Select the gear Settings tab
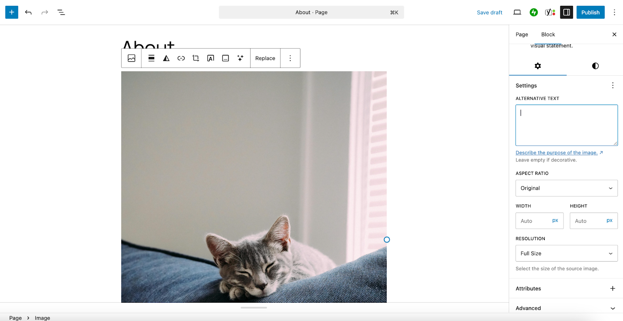This screenshot has height=321, width=623. tap(538, 66)
